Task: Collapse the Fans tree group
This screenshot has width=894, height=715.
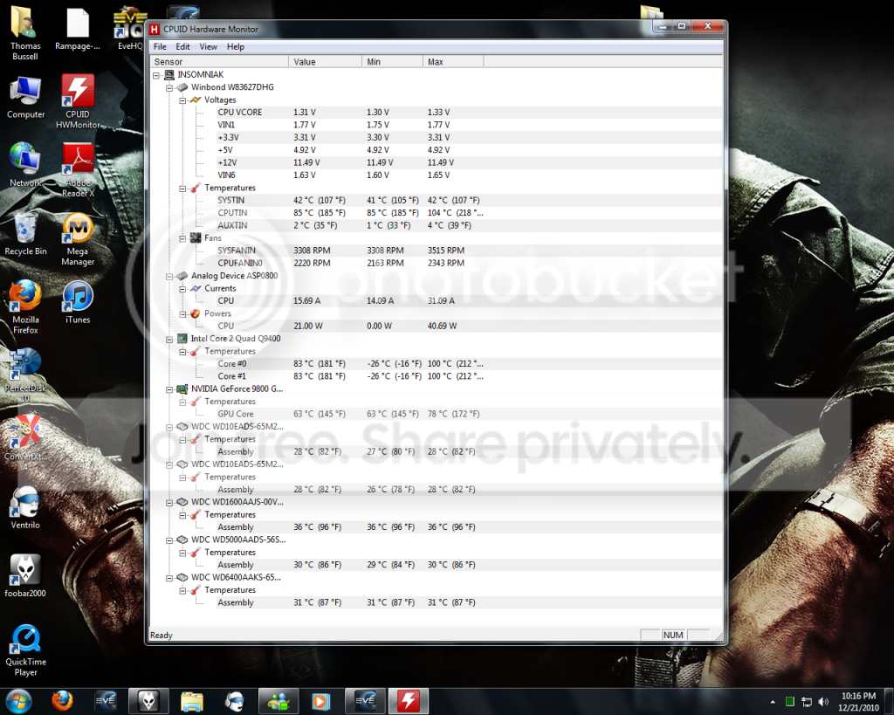Action: click(182, 238)
